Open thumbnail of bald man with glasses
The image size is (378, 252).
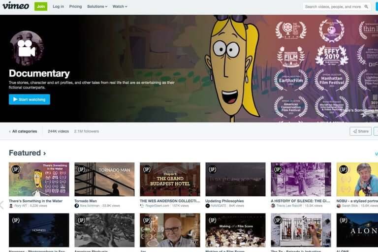pos(170,230)
